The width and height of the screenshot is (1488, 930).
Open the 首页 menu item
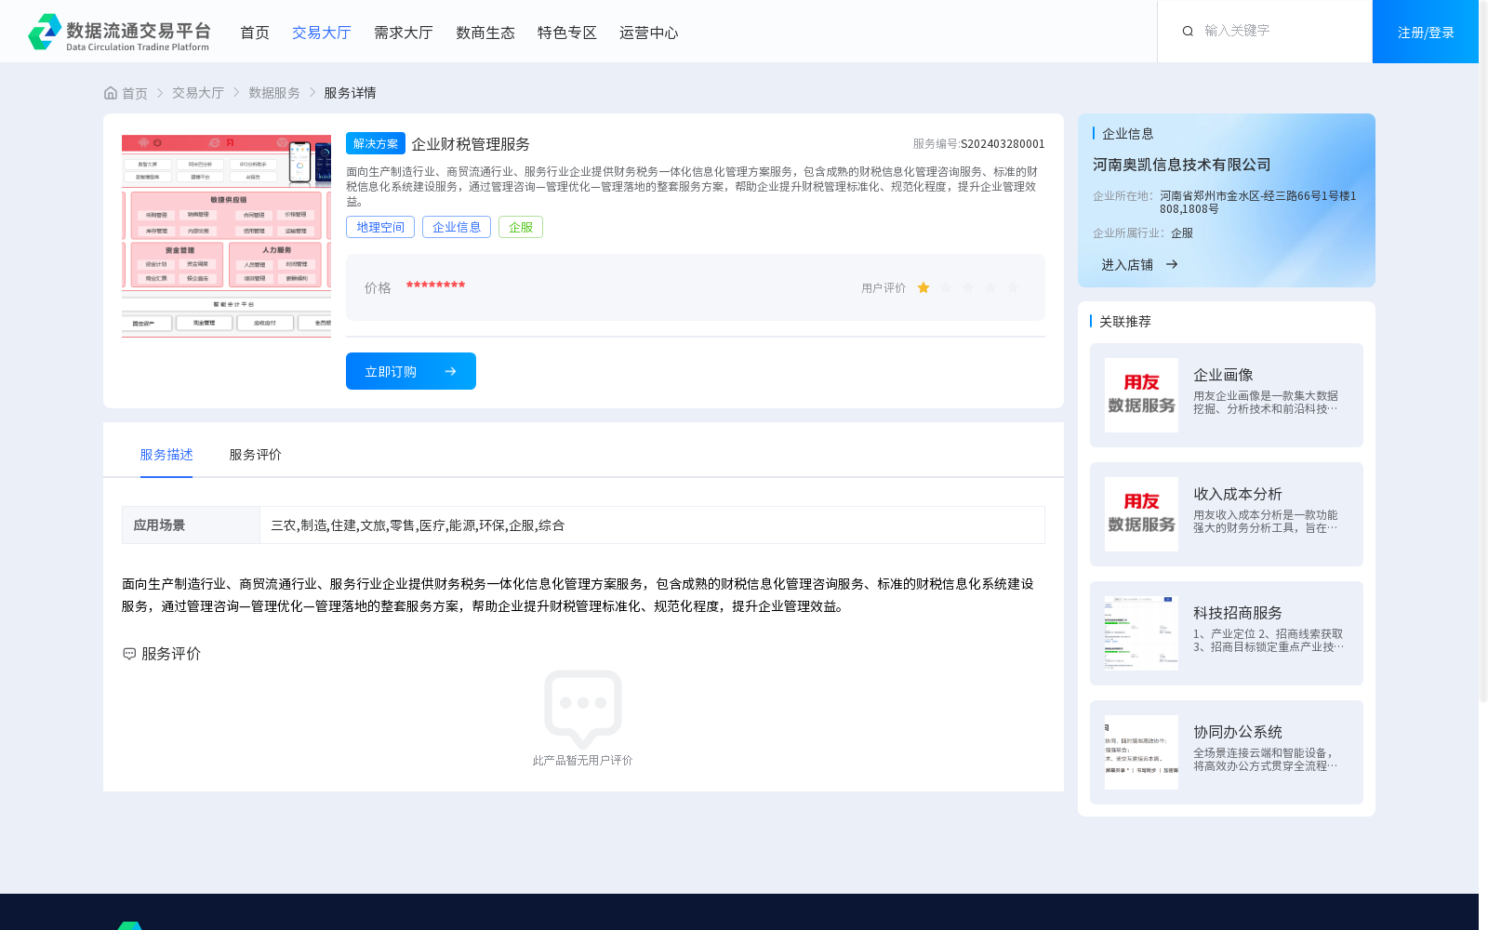(x=255, y=33)
